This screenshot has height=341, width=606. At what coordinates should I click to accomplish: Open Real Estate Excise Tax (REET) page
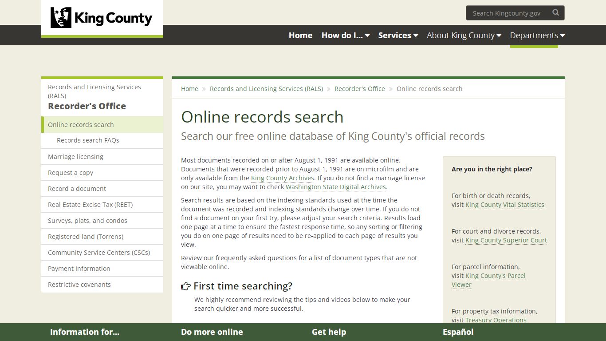tap(102, 205)
